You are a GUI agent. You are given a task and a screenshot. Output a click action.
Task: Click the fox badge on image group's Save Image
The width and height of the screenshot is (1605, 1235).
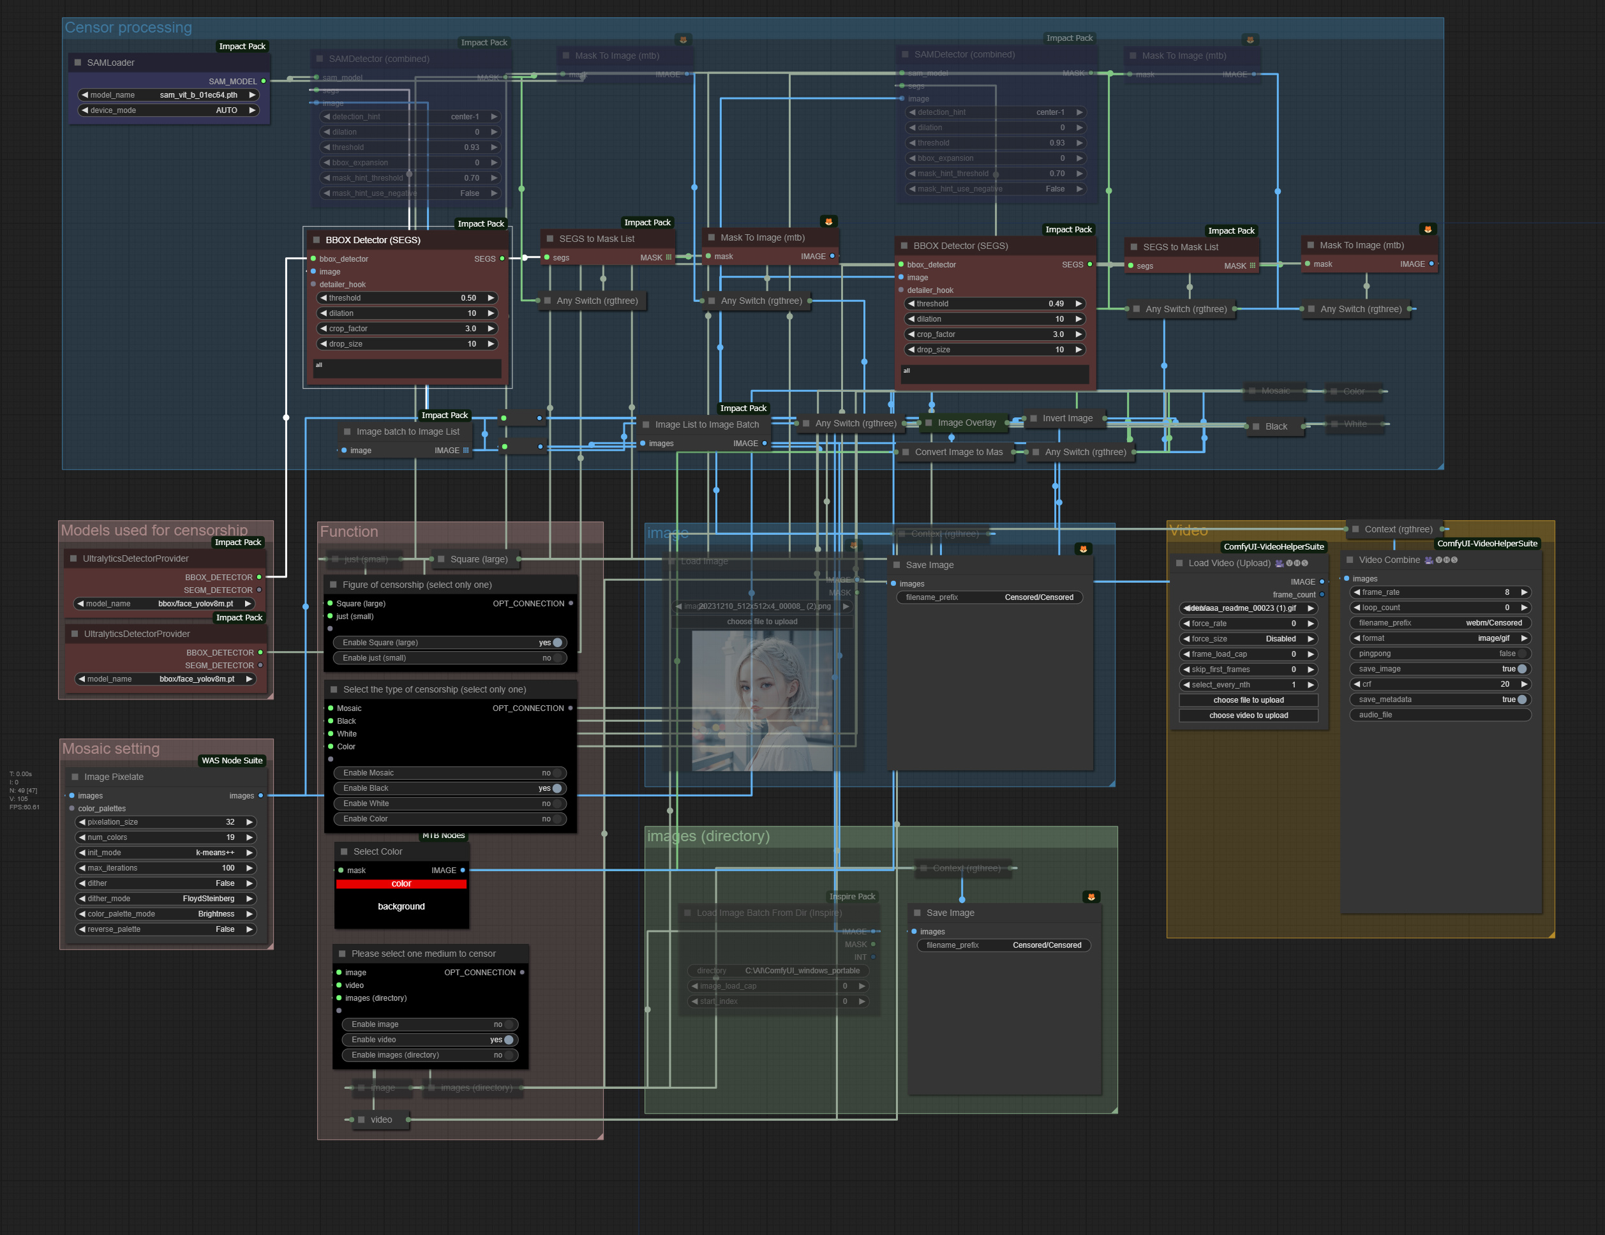coord(1082,549)
